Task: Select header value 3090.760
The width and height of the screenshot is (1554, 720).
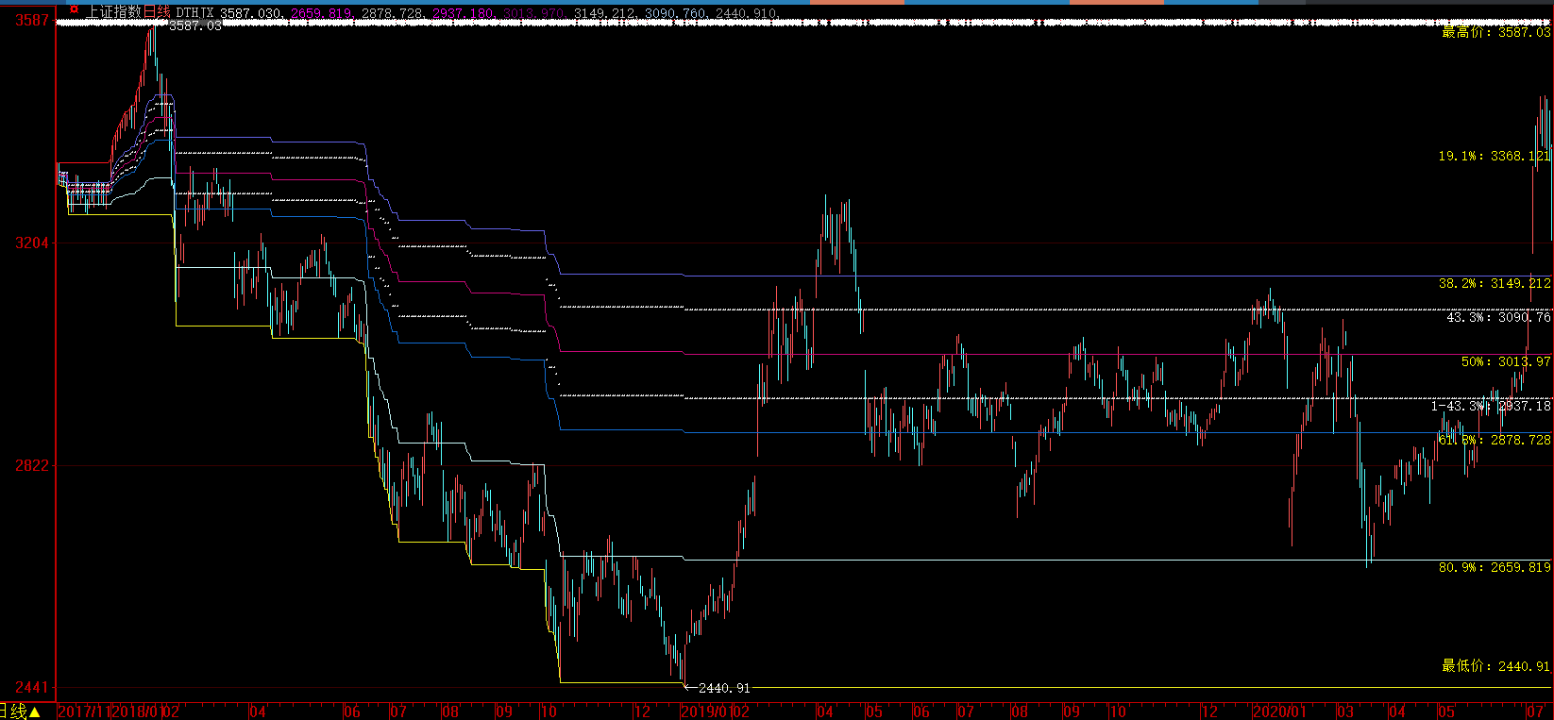Action: [x=675, y=13]
